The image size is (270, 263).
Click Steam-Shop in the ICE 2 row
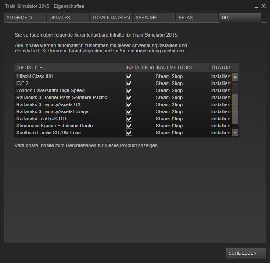[169, 83]
